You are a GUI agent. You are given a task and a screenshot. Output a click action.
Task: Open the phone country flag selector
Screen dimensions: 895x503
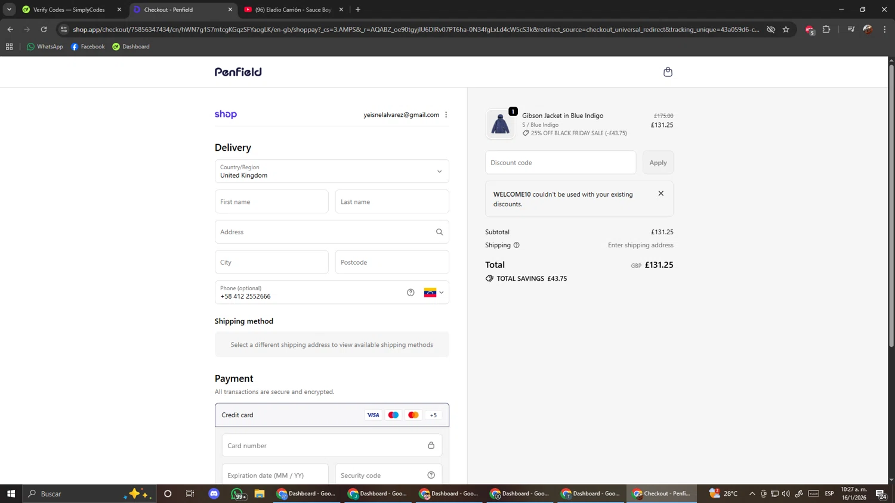point(434,293)
